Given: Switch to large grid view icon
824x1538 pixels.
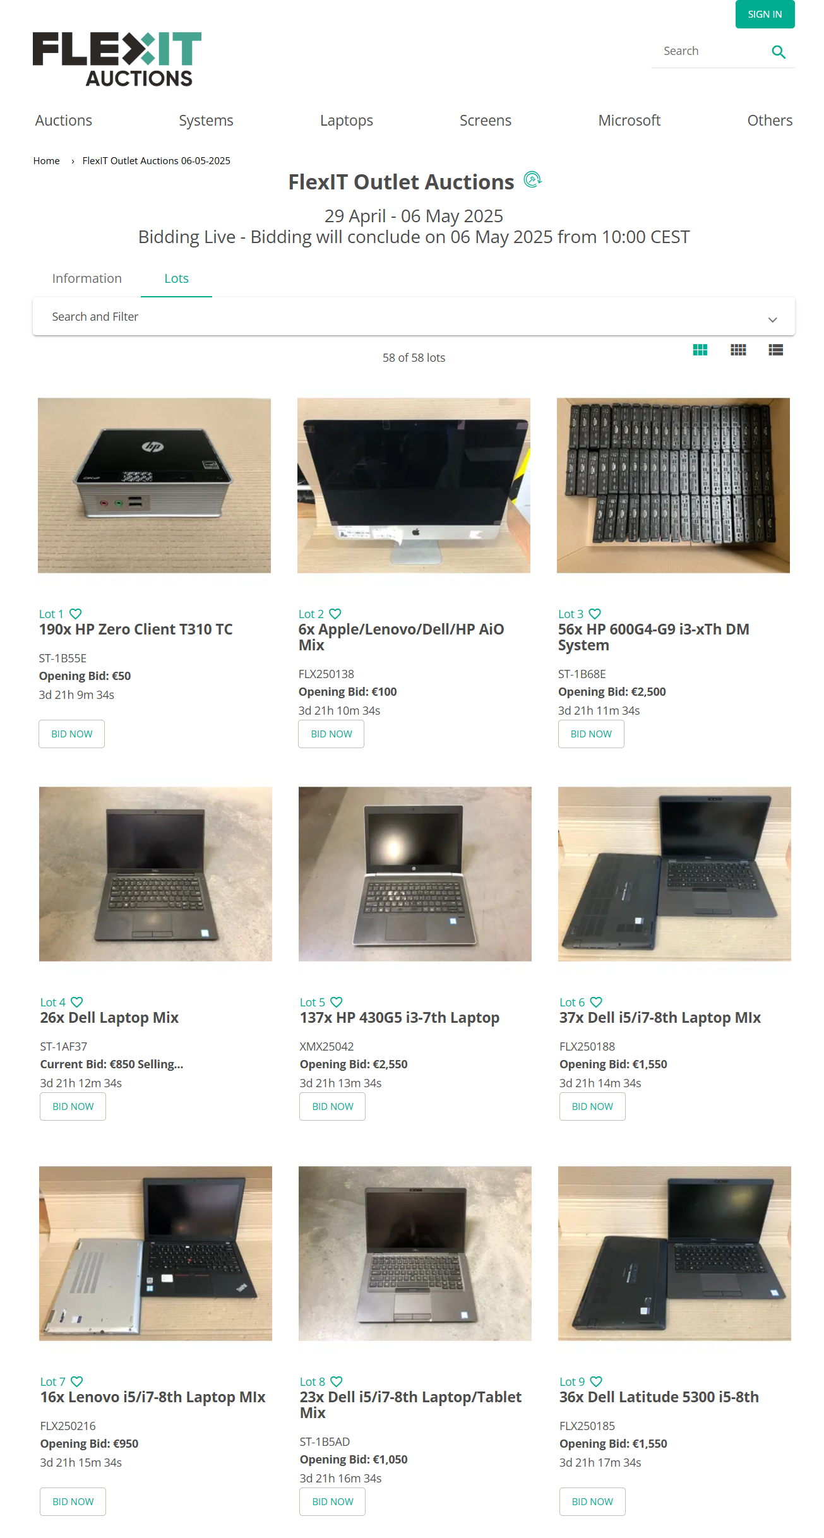Looking at the screenshot, I should click(700, 350).
